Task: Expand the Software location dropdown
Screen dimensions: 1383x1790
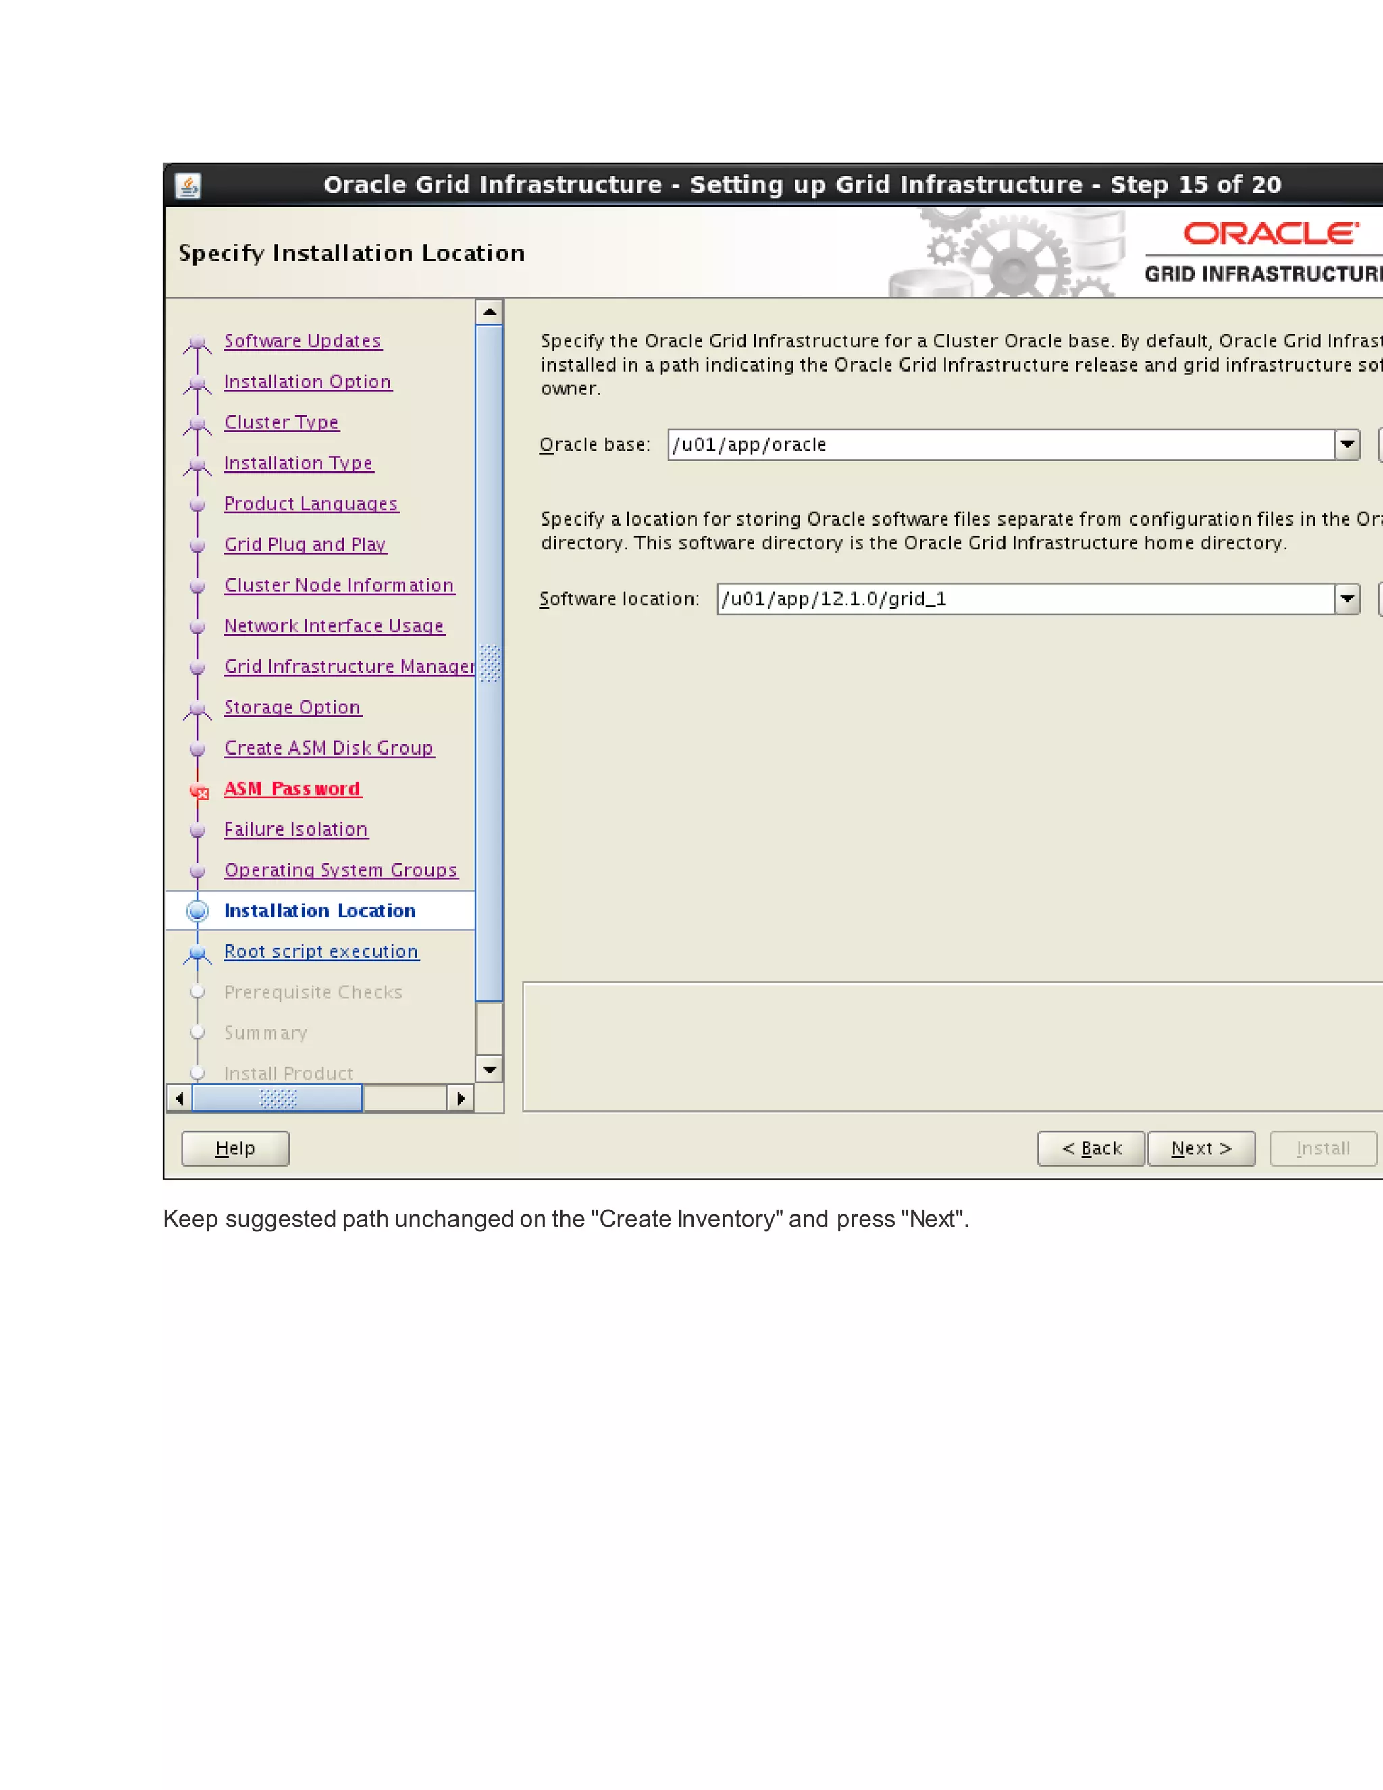Action: coord(1347,599)
